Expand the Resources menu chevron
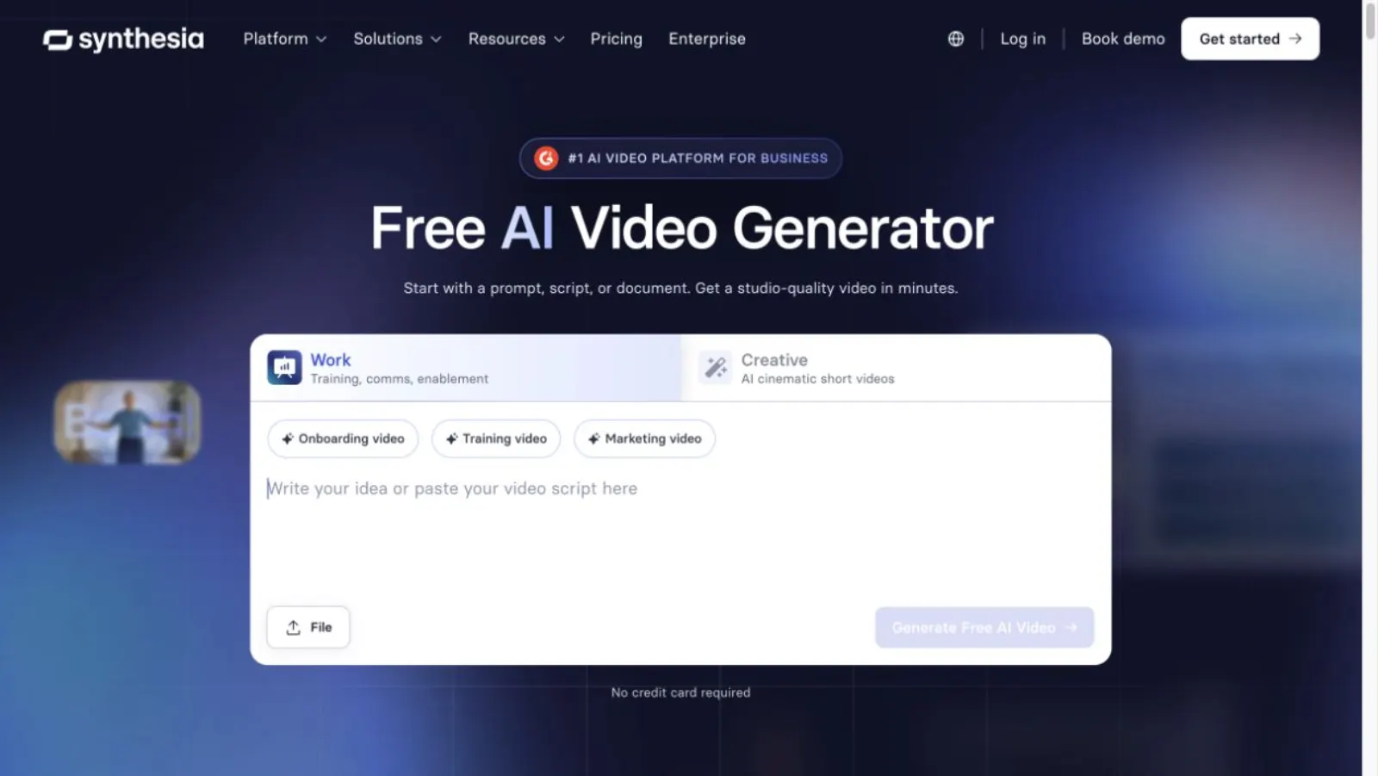The height and width of the screenshot is (776, 1378). (559, 40)
